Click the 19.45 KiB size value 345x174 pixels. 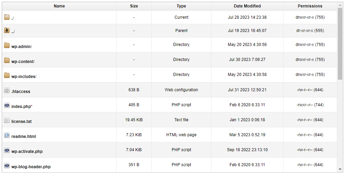134,120
